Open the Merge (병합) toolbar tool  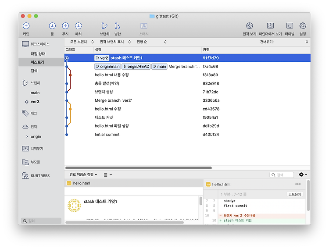click(118, 26)
